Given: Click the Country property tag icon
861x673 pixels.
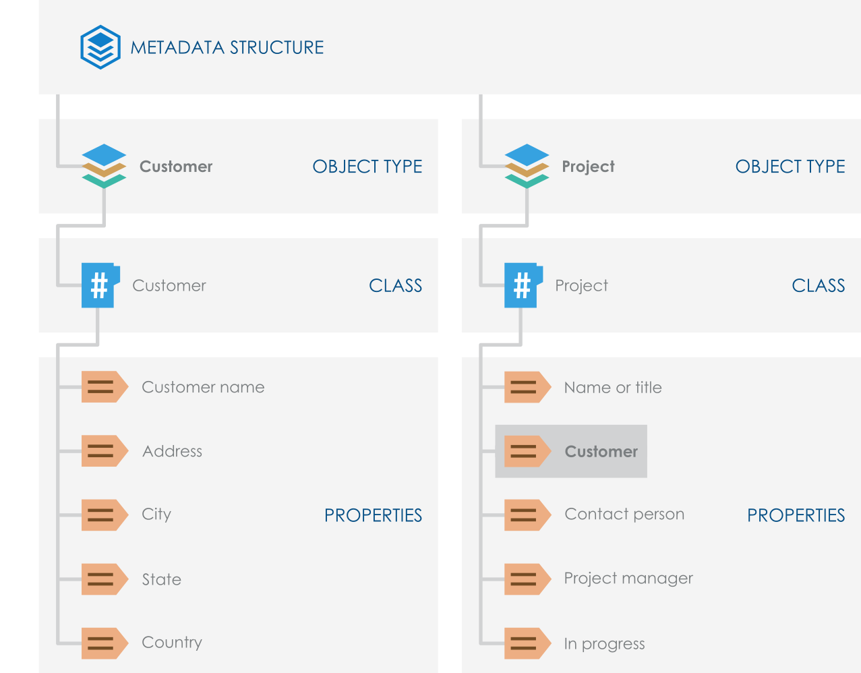Looking at the screenshot, I should pyautogui.click(x=104, y=643).
